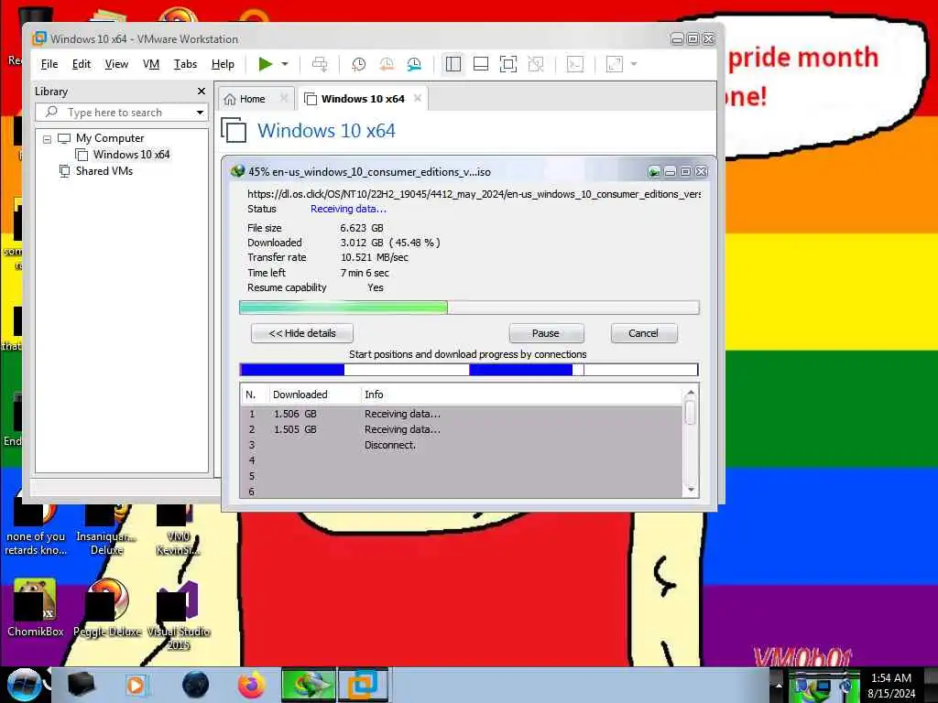Open the Insaniquarium Deluxe desktop icon
The height and width of the screenshot is (703, 938).
click(x=106, y=529)
